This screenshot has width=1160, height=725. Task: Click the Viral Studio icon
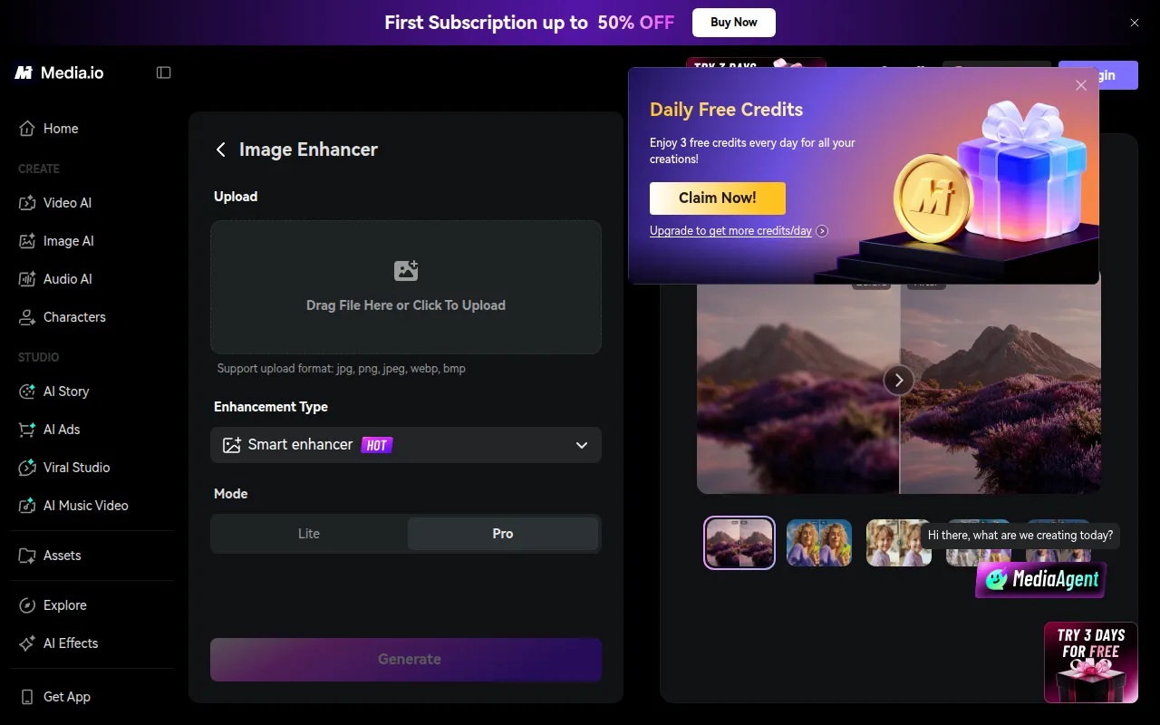tap(27, 468)
